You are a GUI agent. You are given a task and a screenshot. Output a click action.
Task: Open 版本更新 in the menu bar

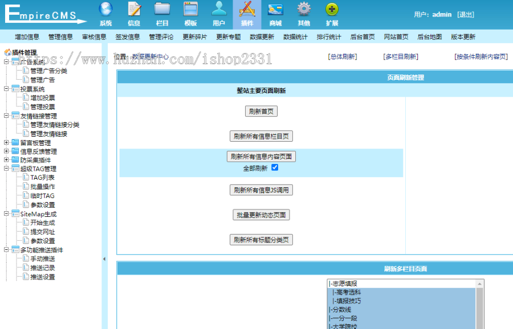pyautogui.click(x=463, y=37)
